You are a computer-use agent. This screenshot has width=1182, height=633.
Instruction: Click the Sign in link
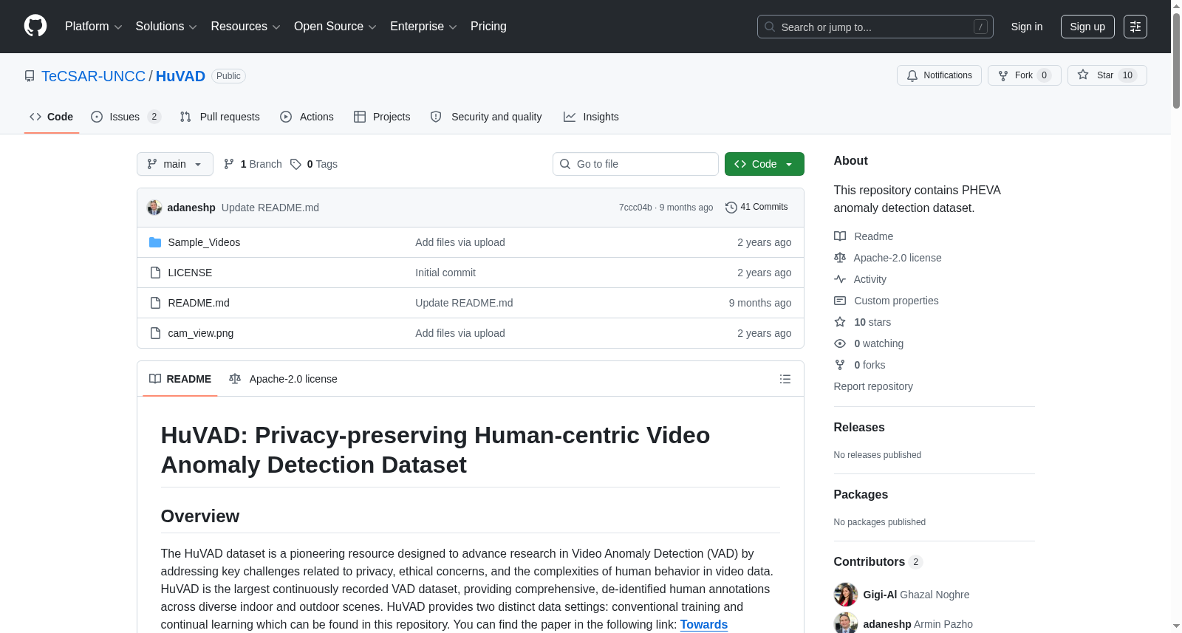coord(1027,27)
